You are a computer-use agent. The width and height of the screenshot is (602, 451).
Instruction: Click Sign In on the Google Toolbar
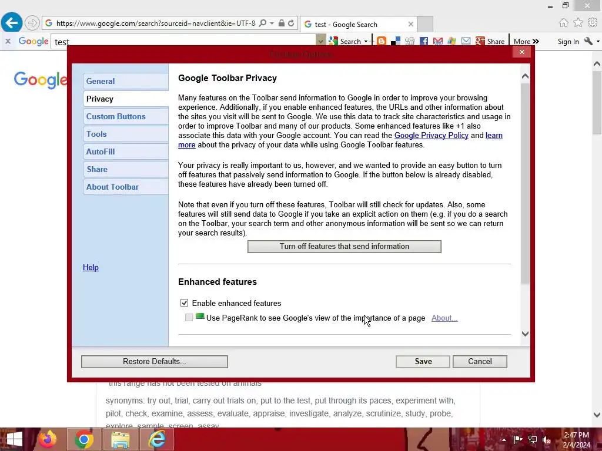pos(568,42)
